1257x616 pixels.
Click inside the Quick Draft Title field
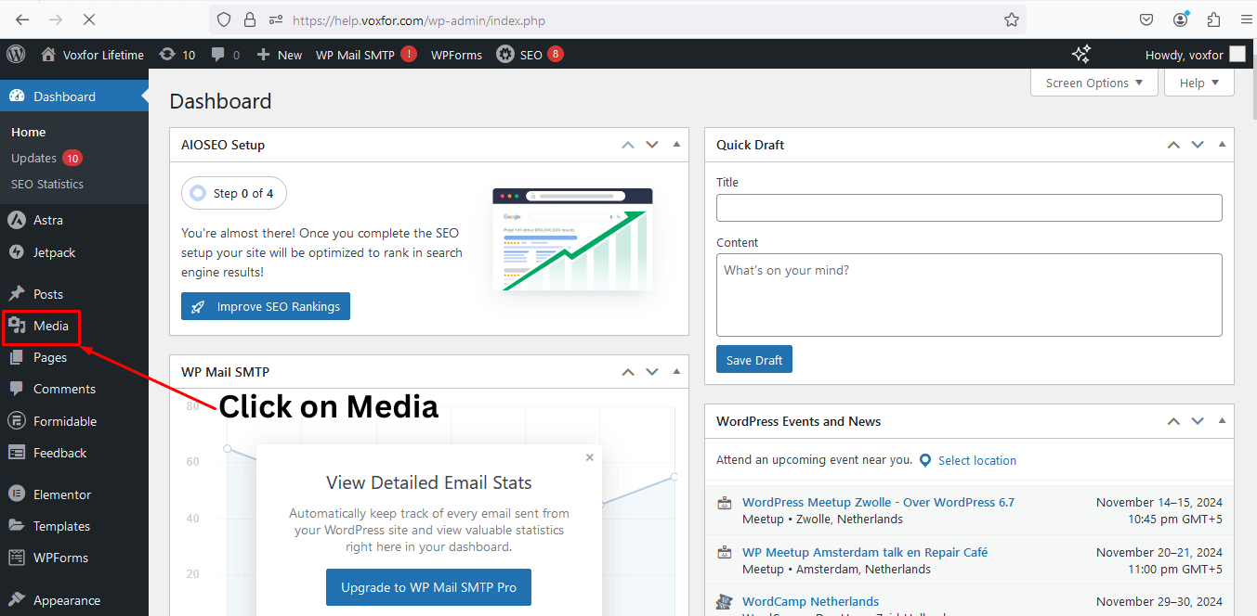(x=968, y=207)
